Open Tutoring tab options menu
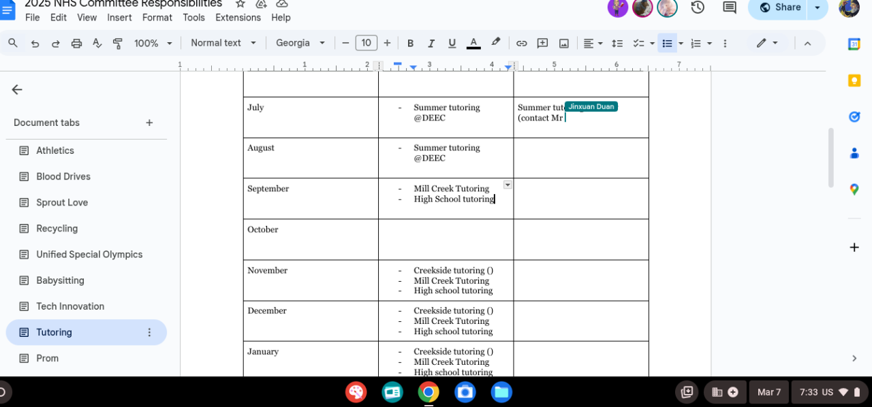Viewport: 872px width, 407px height. (149, 332)
